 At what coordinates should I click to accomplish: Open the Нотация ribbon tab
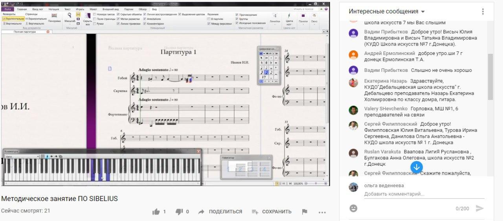[54, 9]
